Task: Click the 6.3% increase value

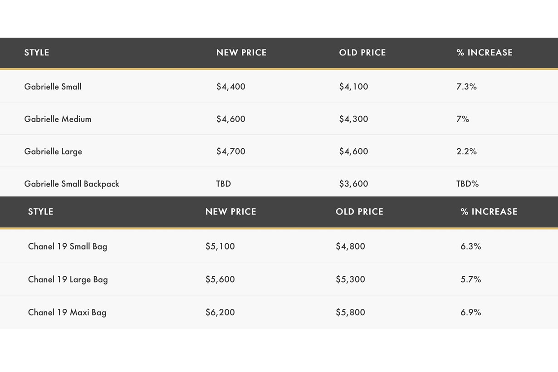Action: point(470,246)
